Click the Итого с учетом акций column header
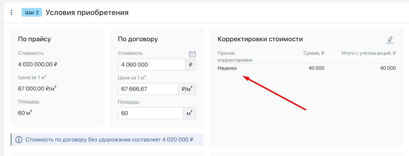Viewport: 409px width, 156px height. click(369, 53)
